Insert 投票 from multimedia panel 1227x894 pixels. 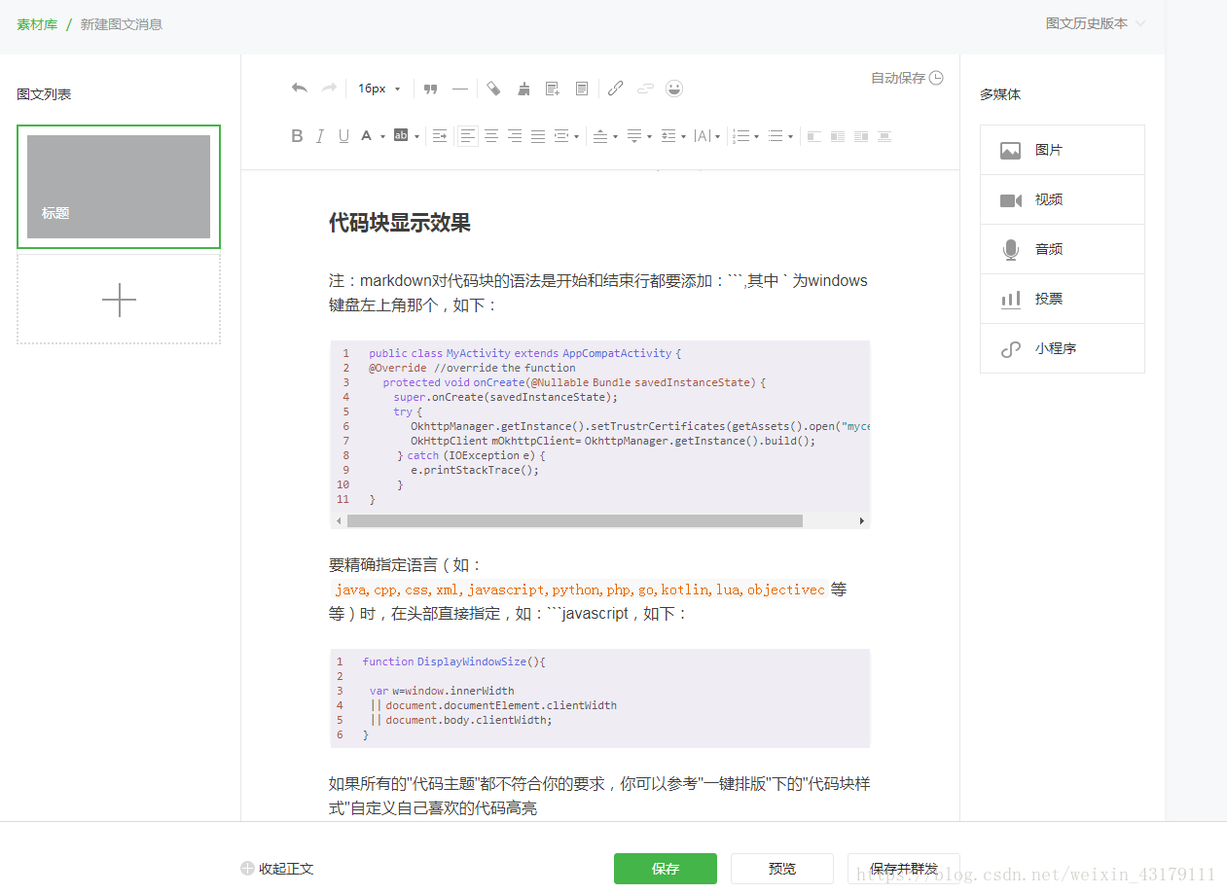[x=1063, y=299]
